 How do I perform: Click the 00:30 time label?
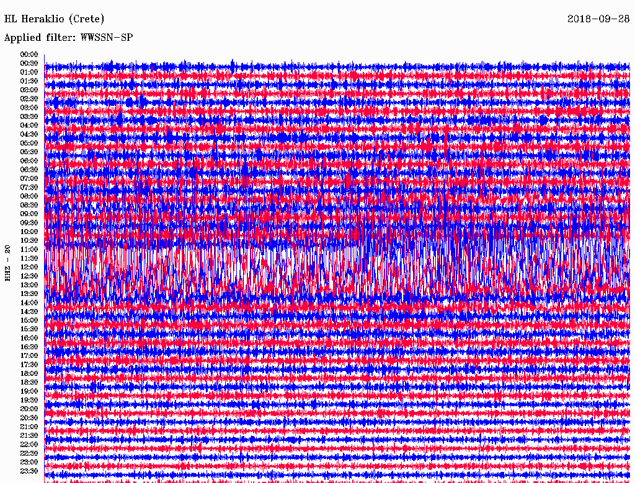[29, 63]
